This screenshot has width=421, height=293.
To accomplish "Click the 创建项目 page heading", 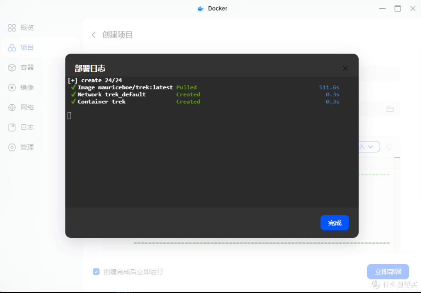I will pos(117,35).
